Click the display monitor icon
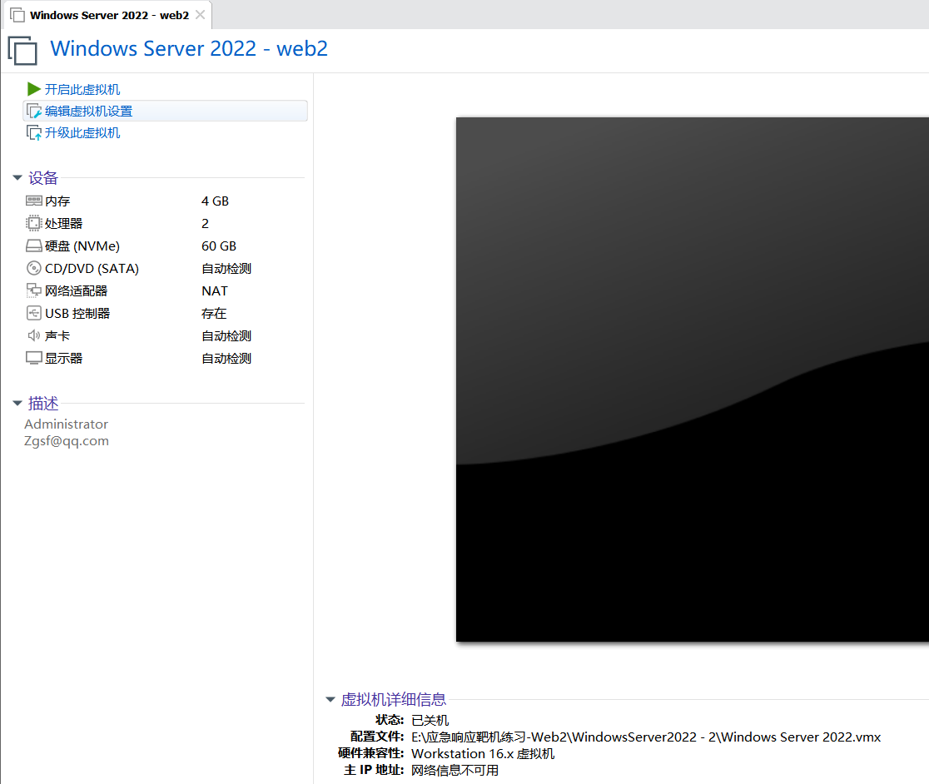Viewport: 929px width, 784px height. coord(34,358)
